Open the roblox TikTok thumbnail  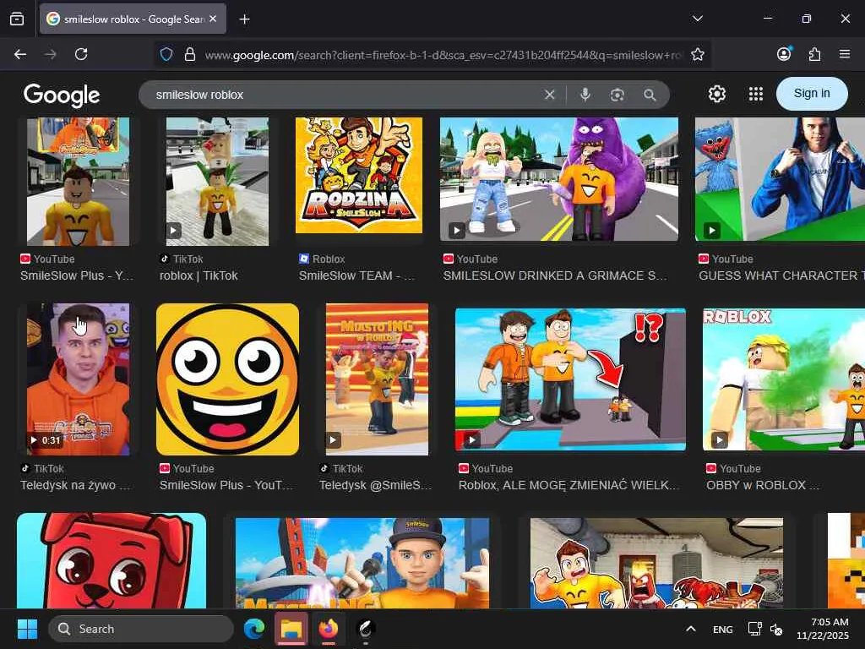click(x=217, y=182)
